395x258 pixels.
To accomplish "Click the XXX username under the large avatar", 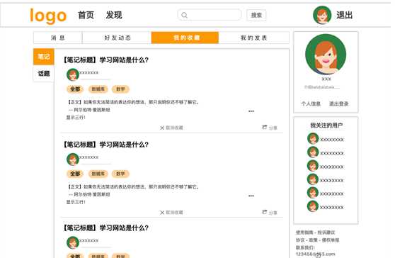I will point(326,79).
